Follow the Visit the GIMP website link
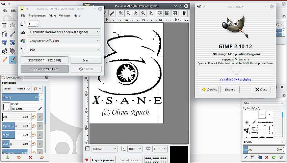This screenshot has width=287, height=163. coord(235,79)
